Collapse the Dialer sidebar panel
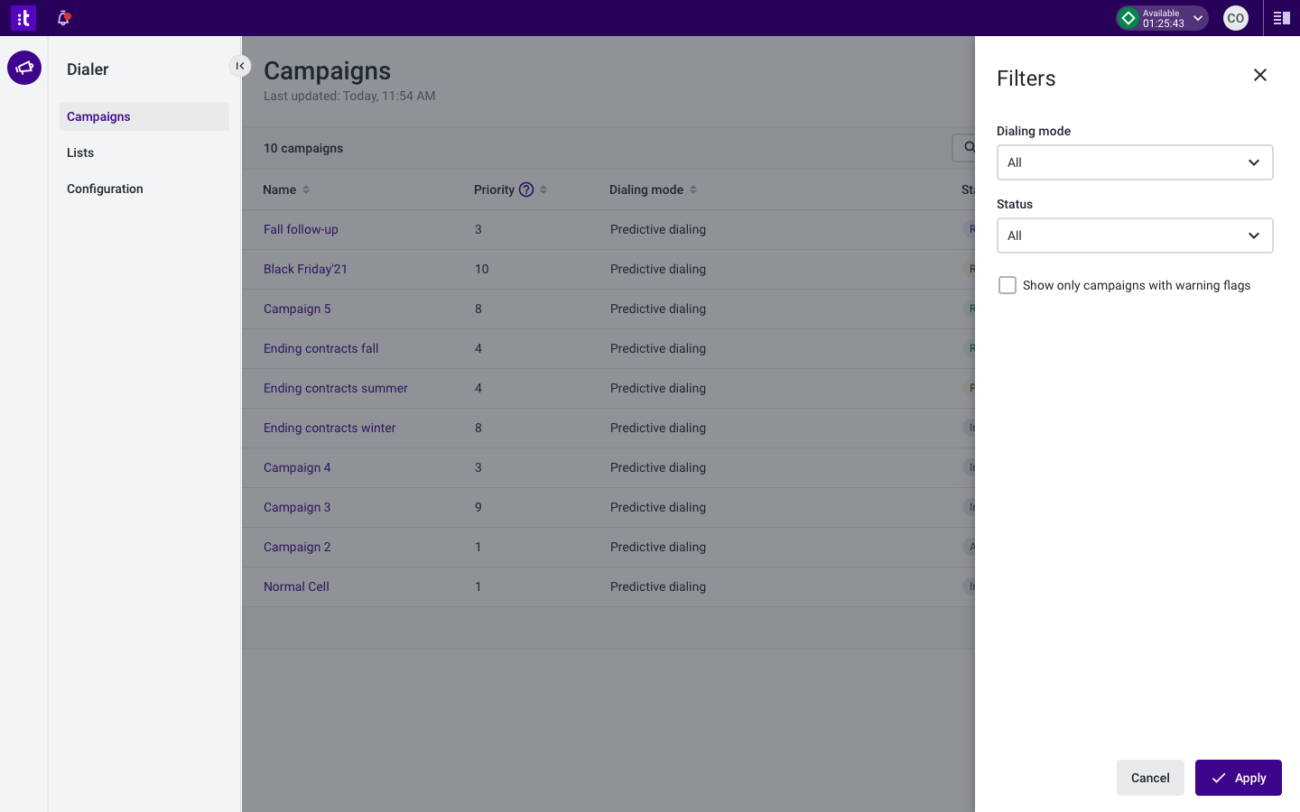Screen dimensions: 1300x812 pyautogui.click(x=240, y=66)
